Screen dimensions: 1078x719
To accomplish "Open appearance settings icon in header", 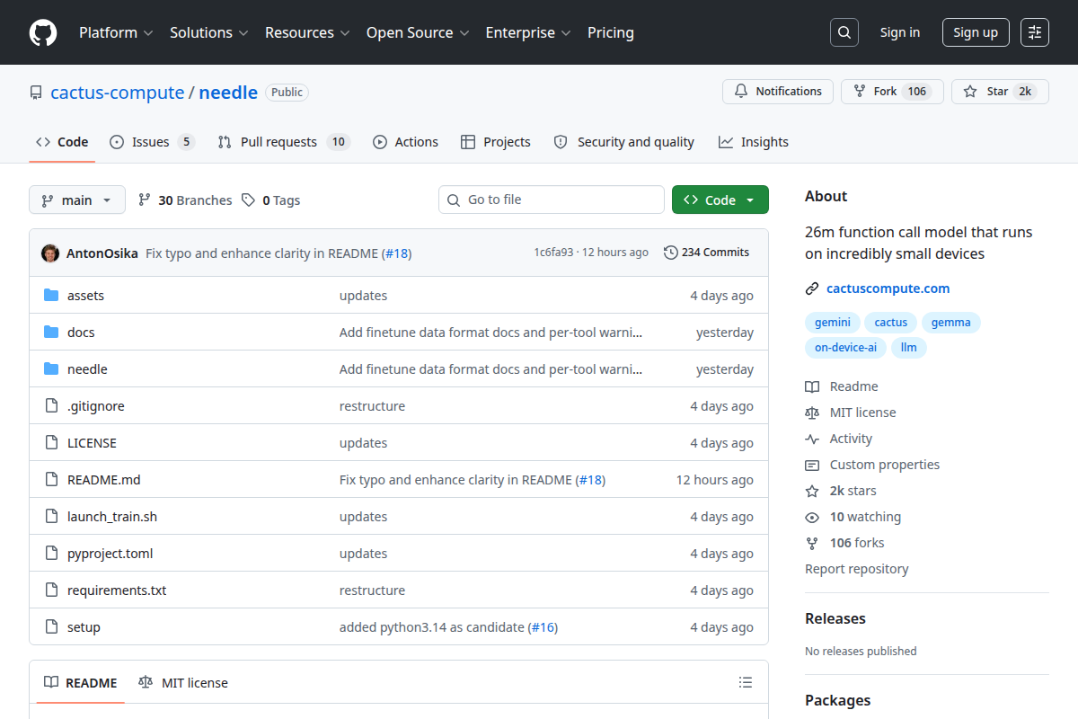I will [1035, 32].
